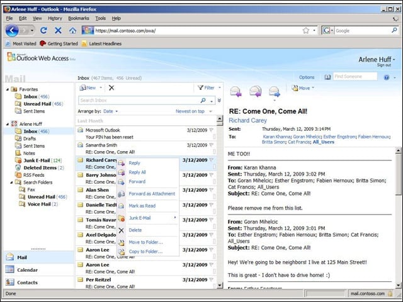403x302 pixels.
Task: Toggle the flag on the Barry Johnson message
Action: 212,175
